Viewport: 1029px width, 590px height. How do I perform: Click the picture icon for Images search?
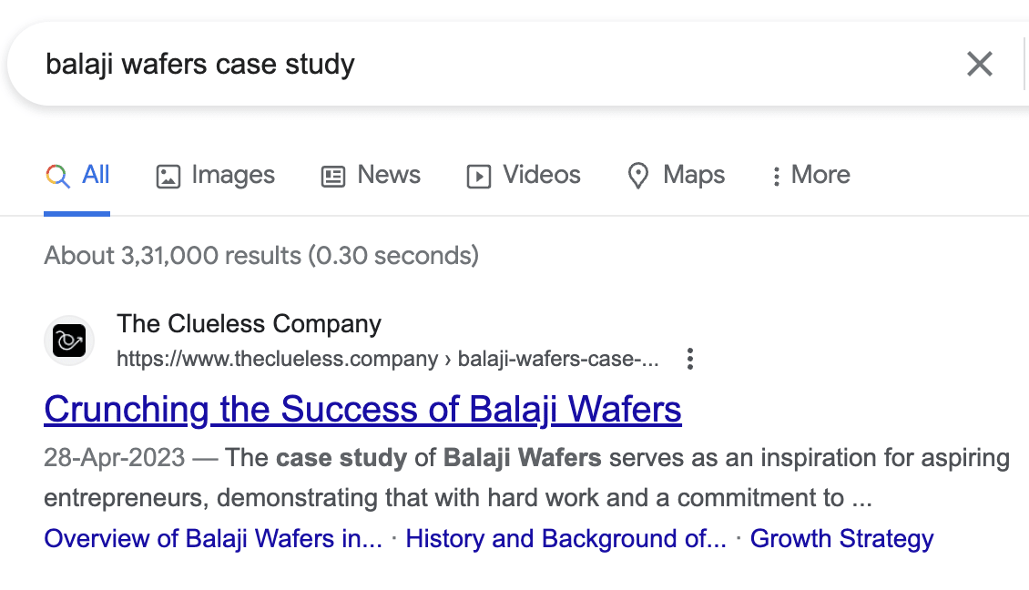(x=168, y=176)
